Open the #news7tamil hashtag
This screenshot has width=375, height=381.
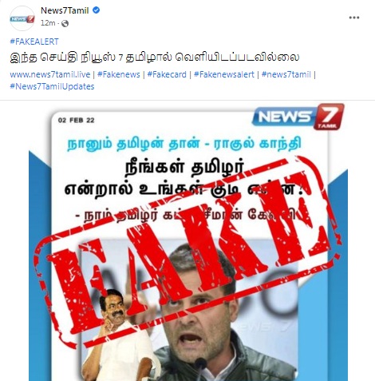286,74
